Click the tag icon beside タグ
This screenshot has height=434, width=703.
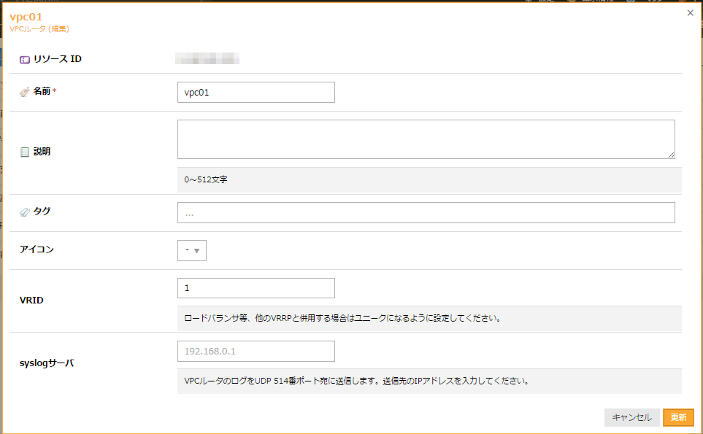pyautogui.click(x=25, y=212)
